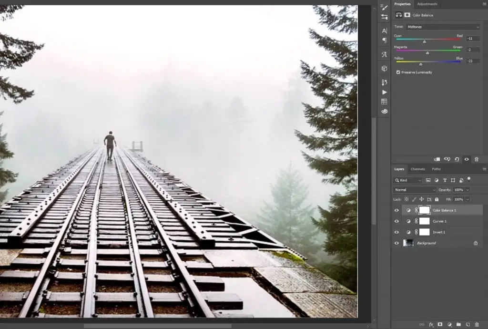Open the Kind filter dropdown
Viewport: 488px width, 329px height.
point(407,180)
